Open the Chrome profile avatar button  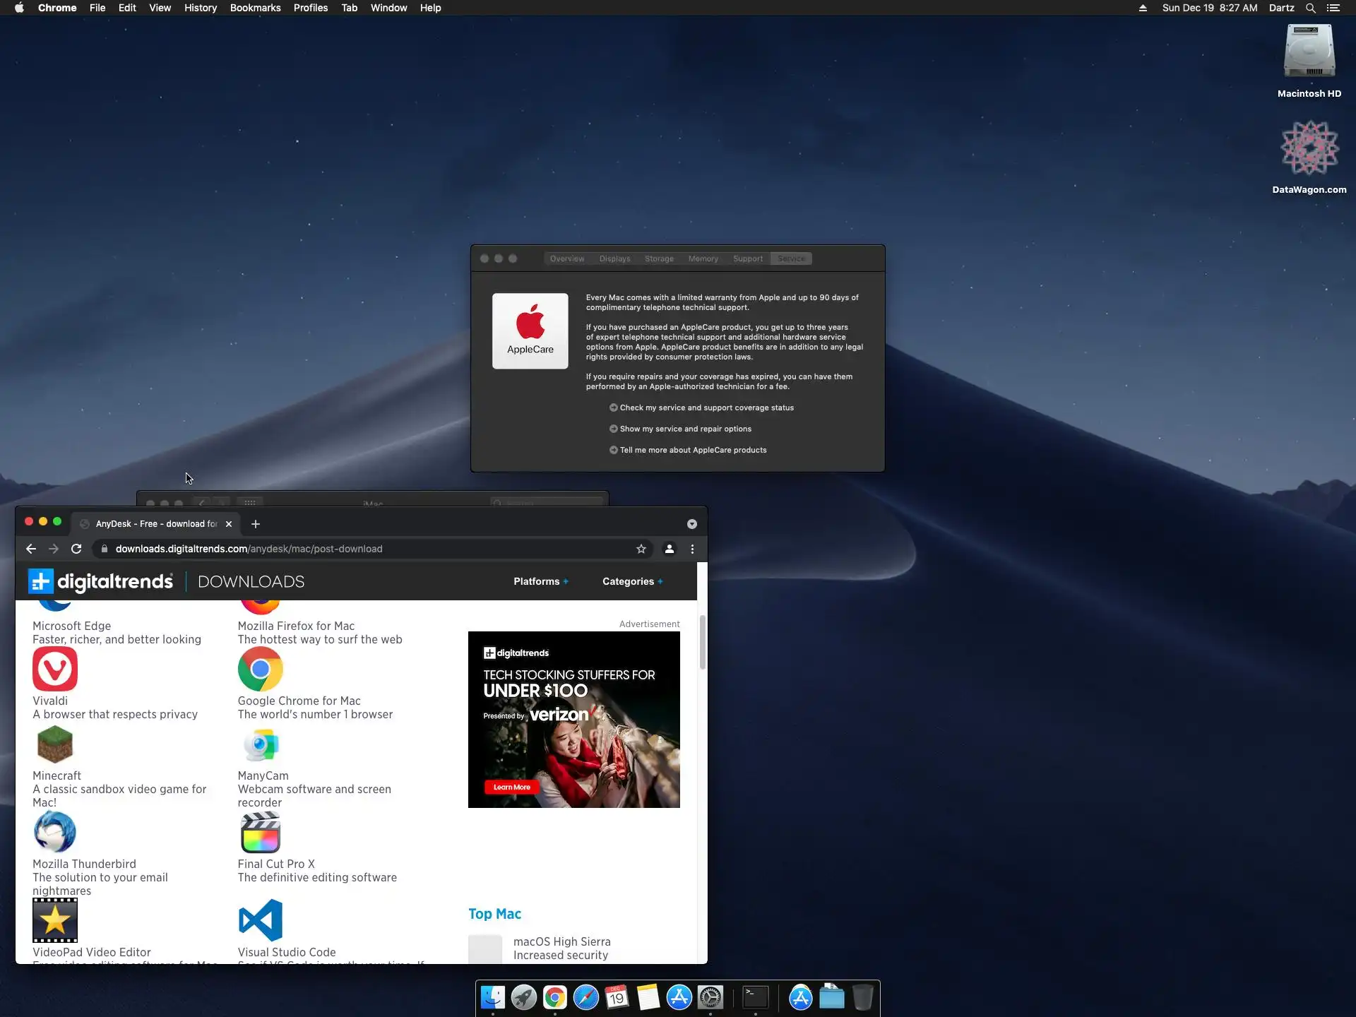(669, 549)
